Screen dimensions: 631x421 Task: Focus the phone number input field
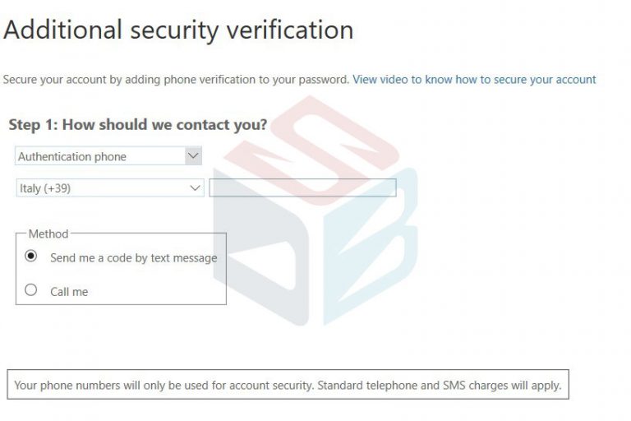[x=302, y=188]
